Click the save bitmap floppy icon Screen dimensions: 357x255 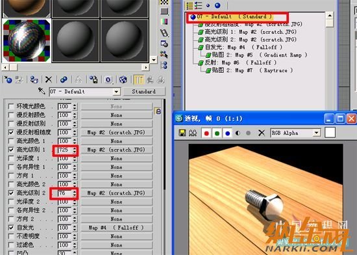point(182,133)
